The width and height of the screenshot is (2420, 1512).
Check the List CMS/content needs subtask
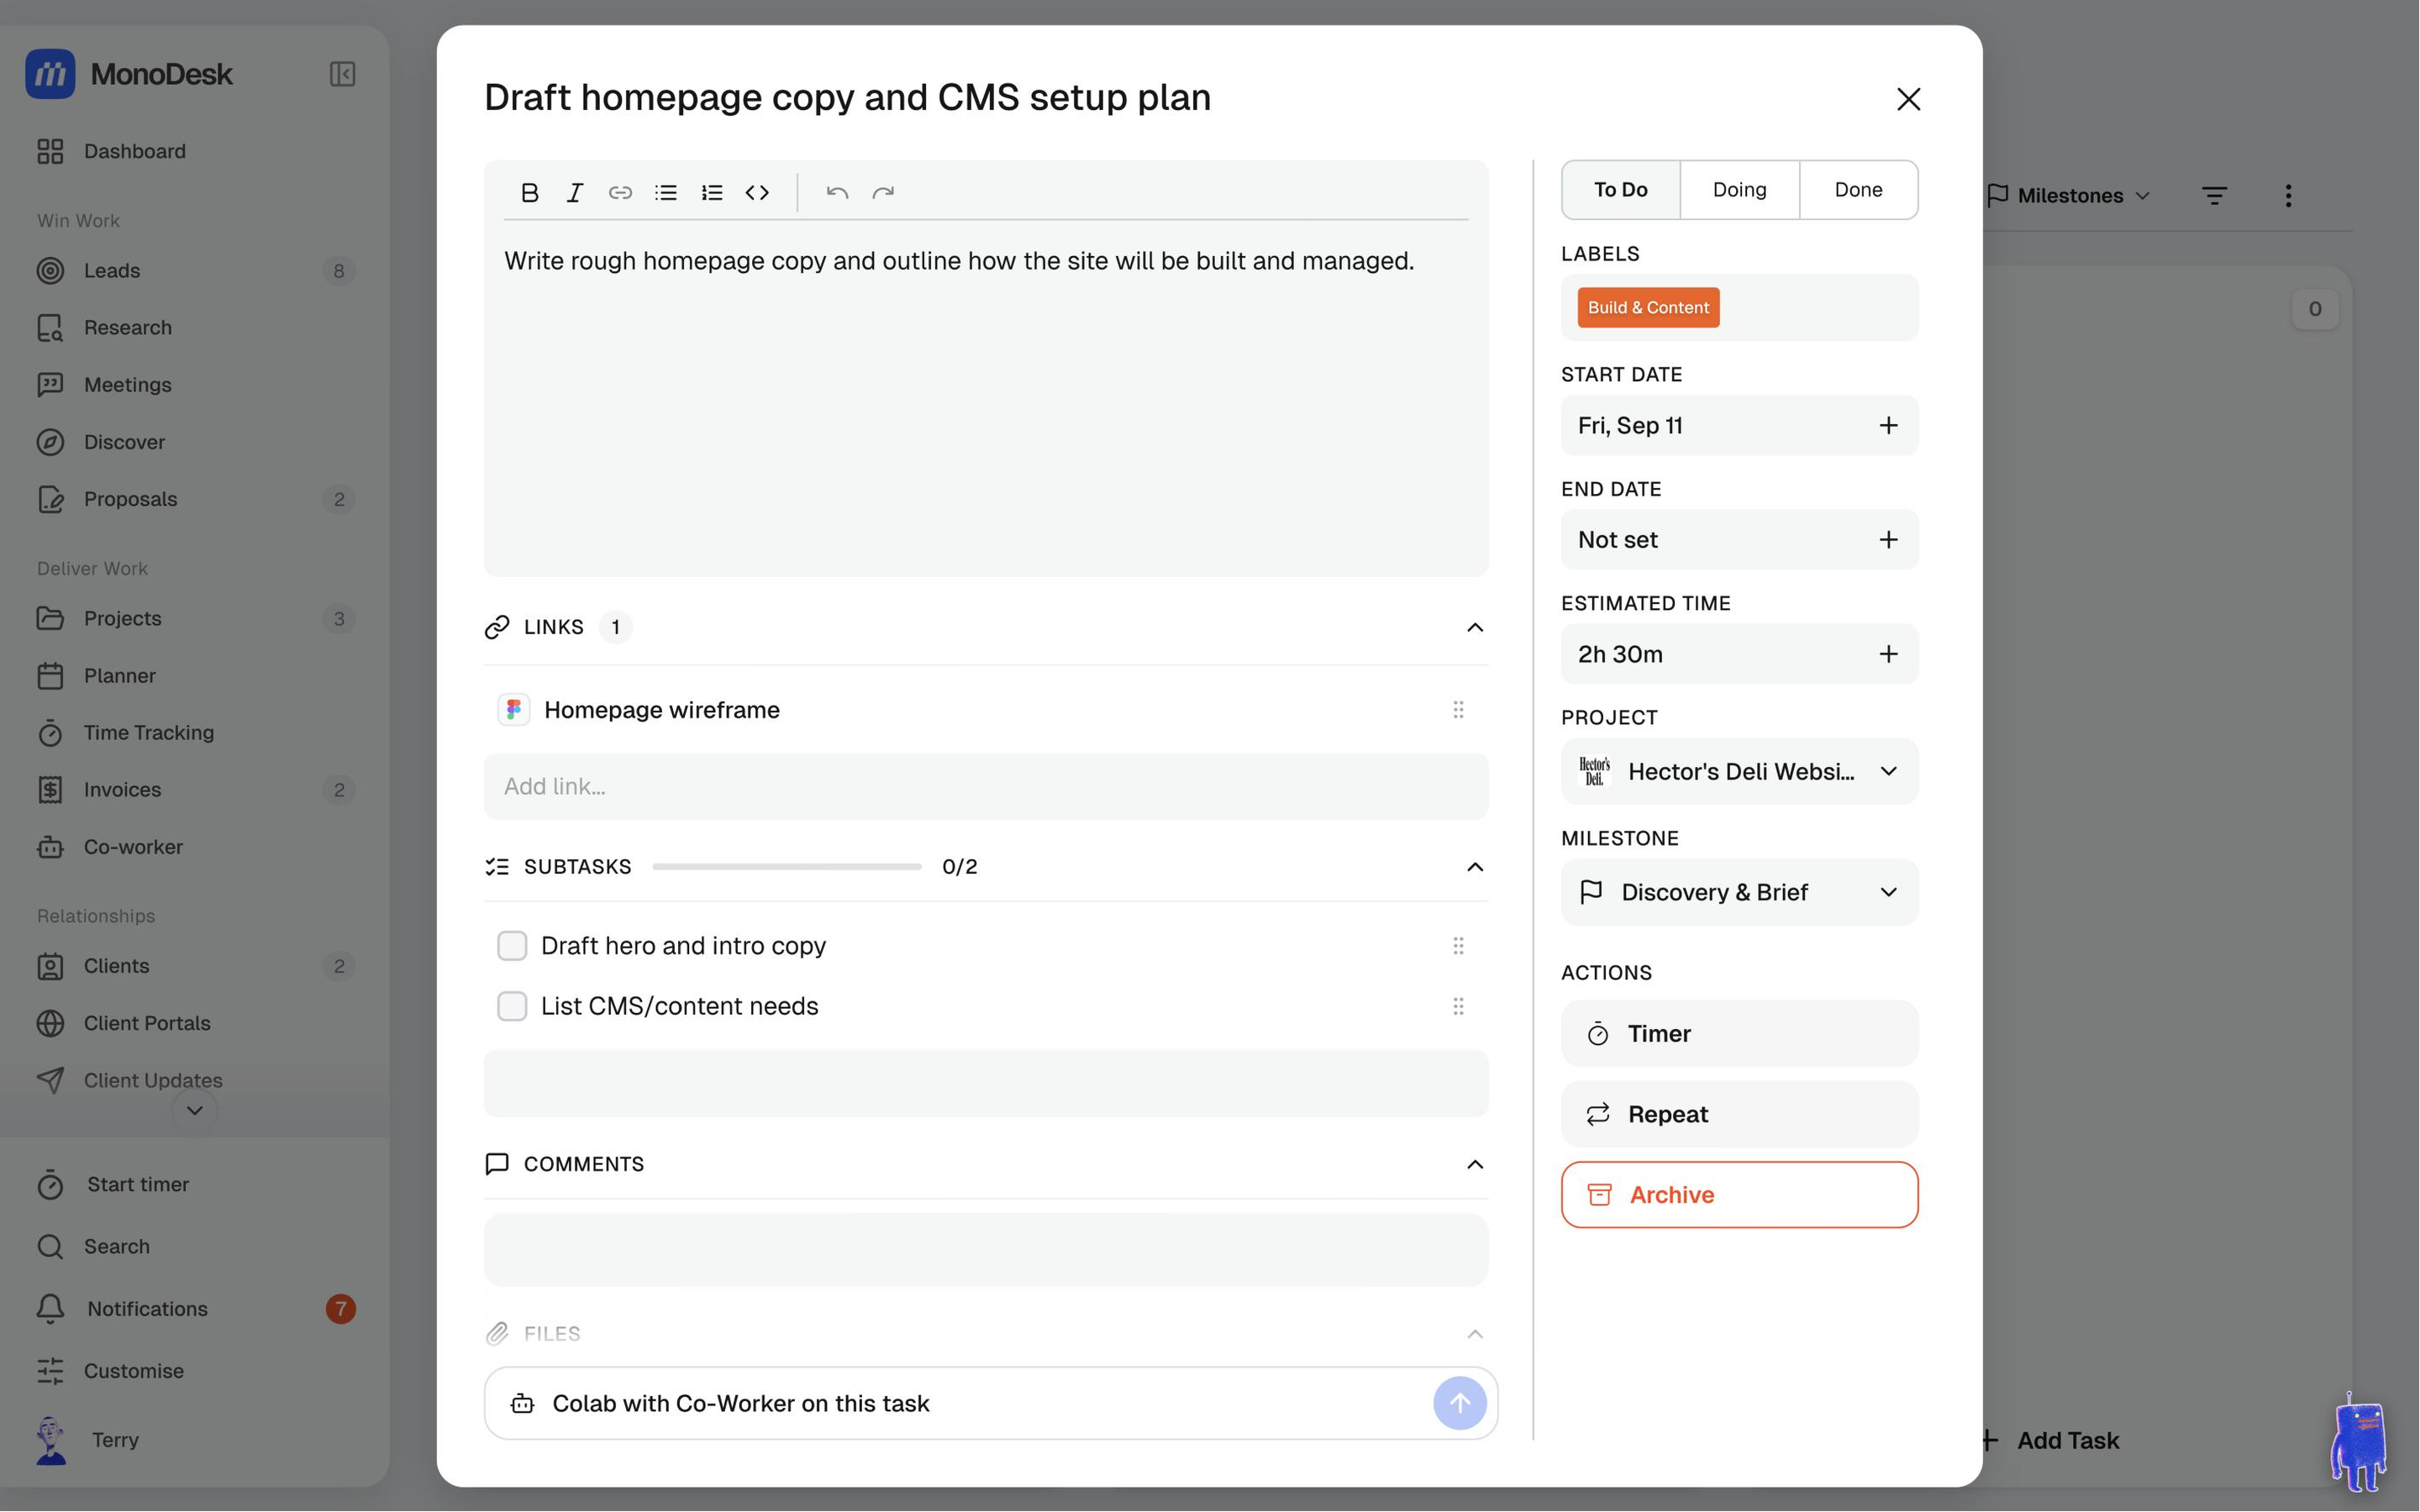tap(512, 1006)
